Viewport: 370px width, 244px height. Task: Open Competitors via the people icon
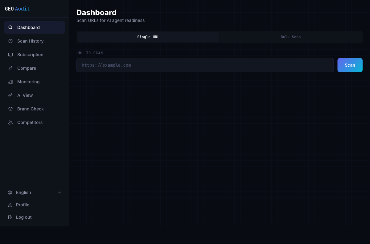coord(10,122)
